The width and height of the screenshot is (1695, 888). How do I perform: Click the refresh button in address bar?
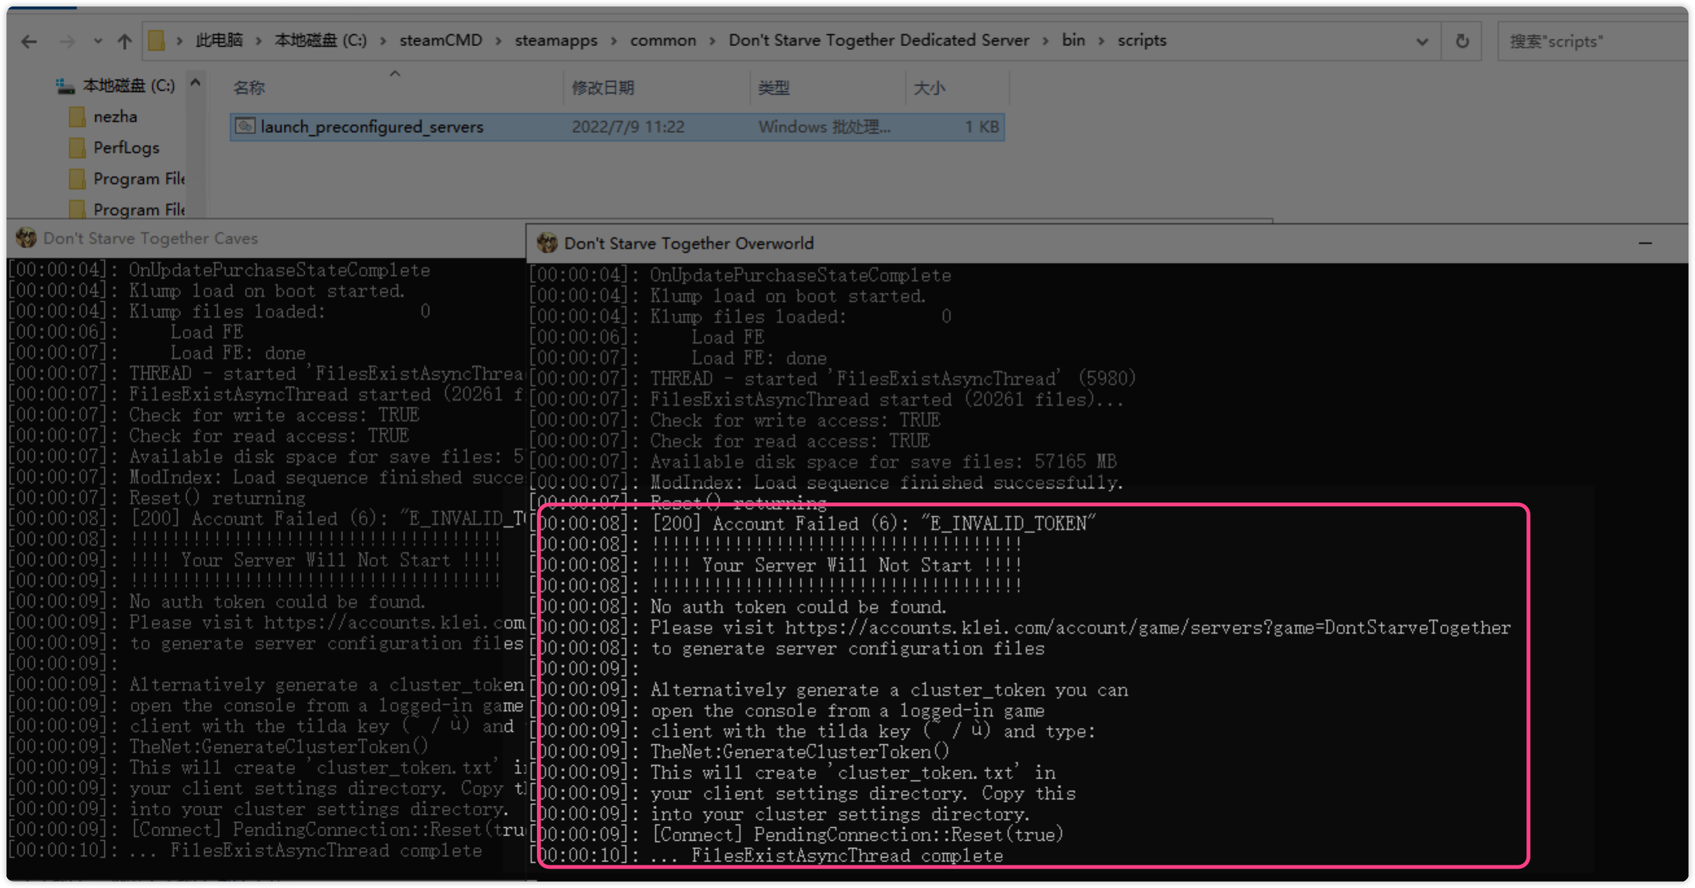pos(1462,41)
